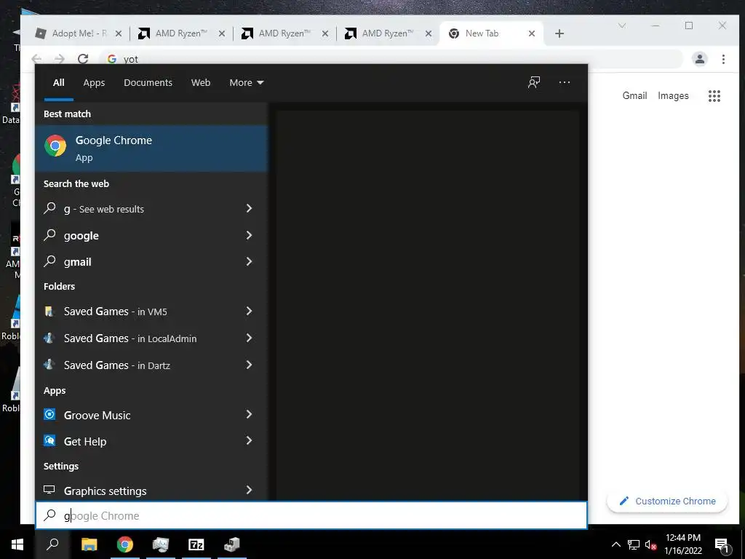Image resolution: width=745 pixels, height=559 pixels.
Task: Expand arrow for Graphics settings
Action: [x=249, y=490]
